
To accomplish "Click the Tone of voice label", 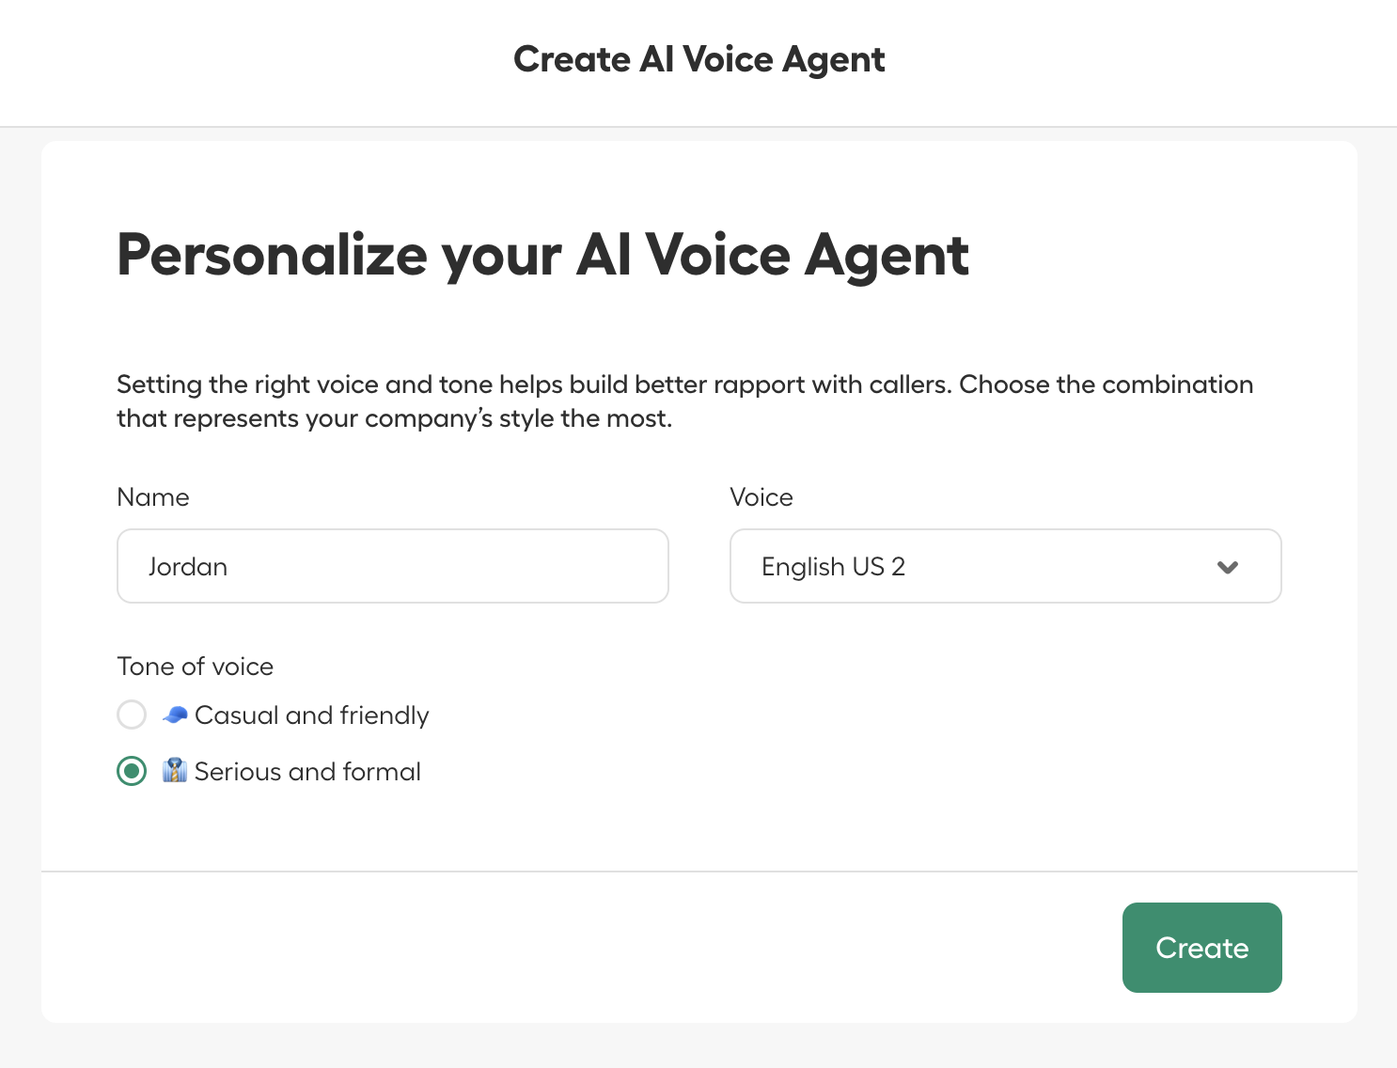I will (x=196, y=667).
